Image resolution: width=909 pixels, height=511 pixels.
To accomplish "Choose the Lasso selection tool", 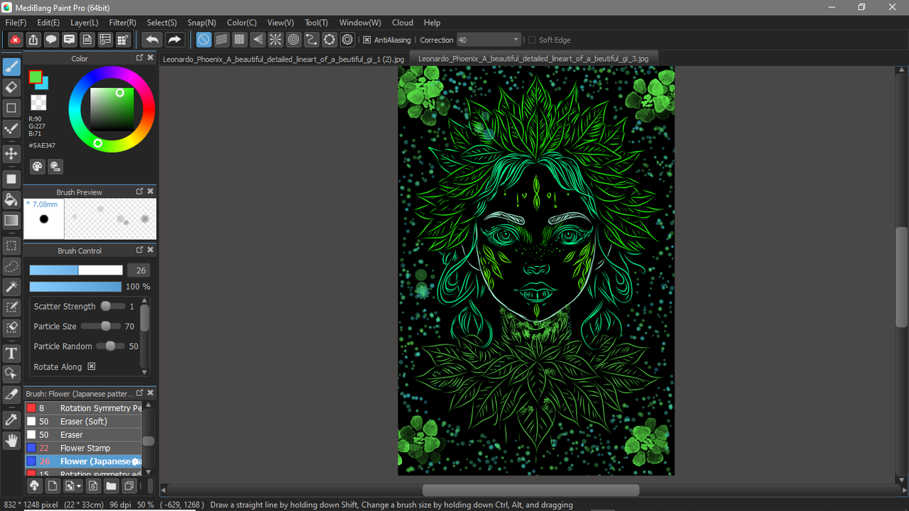I will point(11,267).
